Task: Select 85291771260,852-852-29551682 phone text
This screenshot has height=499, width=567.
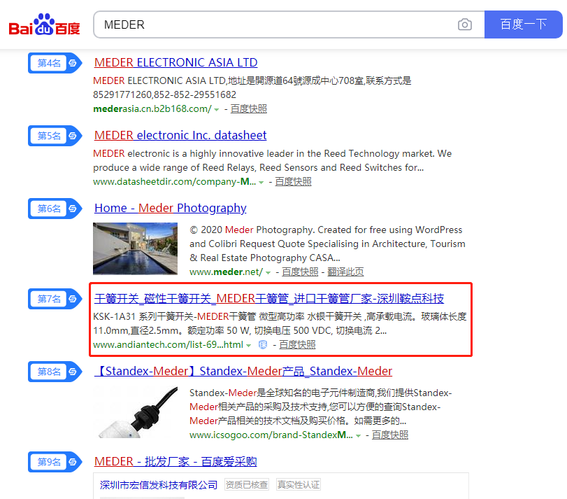Action: [x=164, y=94]
